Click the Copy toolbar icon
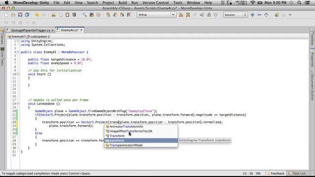315x177 pixels. 61,15
